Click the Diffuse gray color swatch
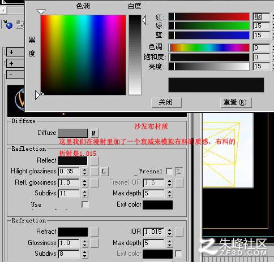The image size is (274, 262). click(72, 133)
